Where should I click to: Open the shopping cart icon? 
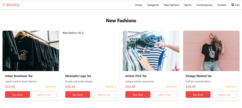(233, 5)
